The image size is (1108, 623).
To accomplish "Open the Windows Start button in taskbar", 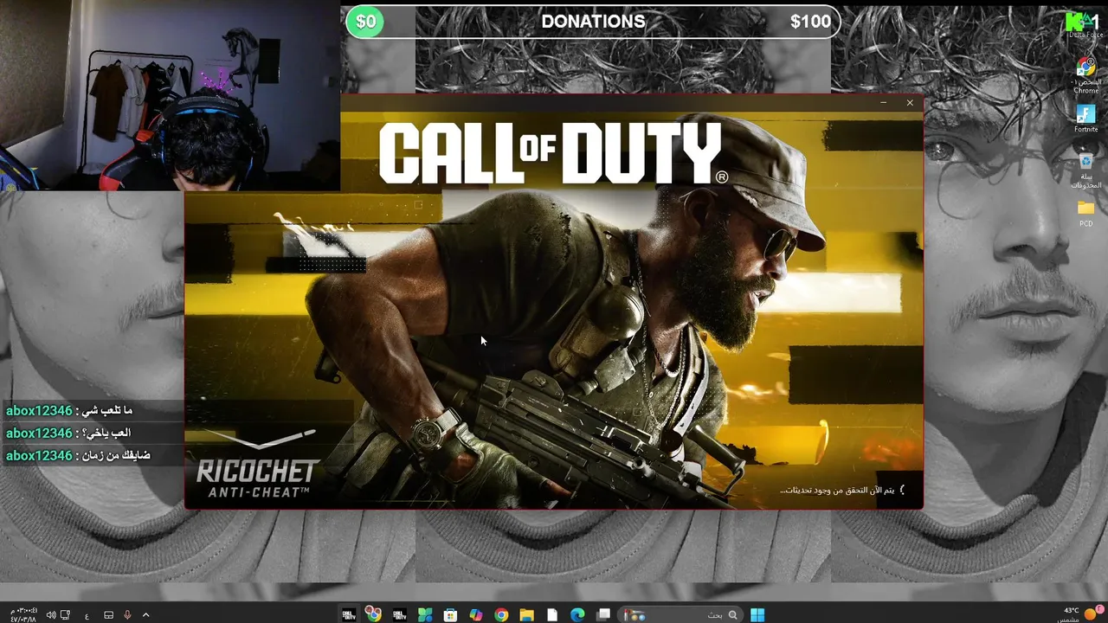I will 757,615.
